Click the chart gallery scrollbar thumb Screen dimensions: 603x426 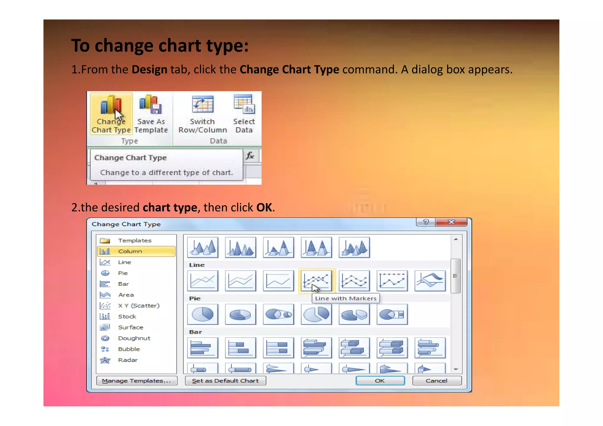click(456, 276)
